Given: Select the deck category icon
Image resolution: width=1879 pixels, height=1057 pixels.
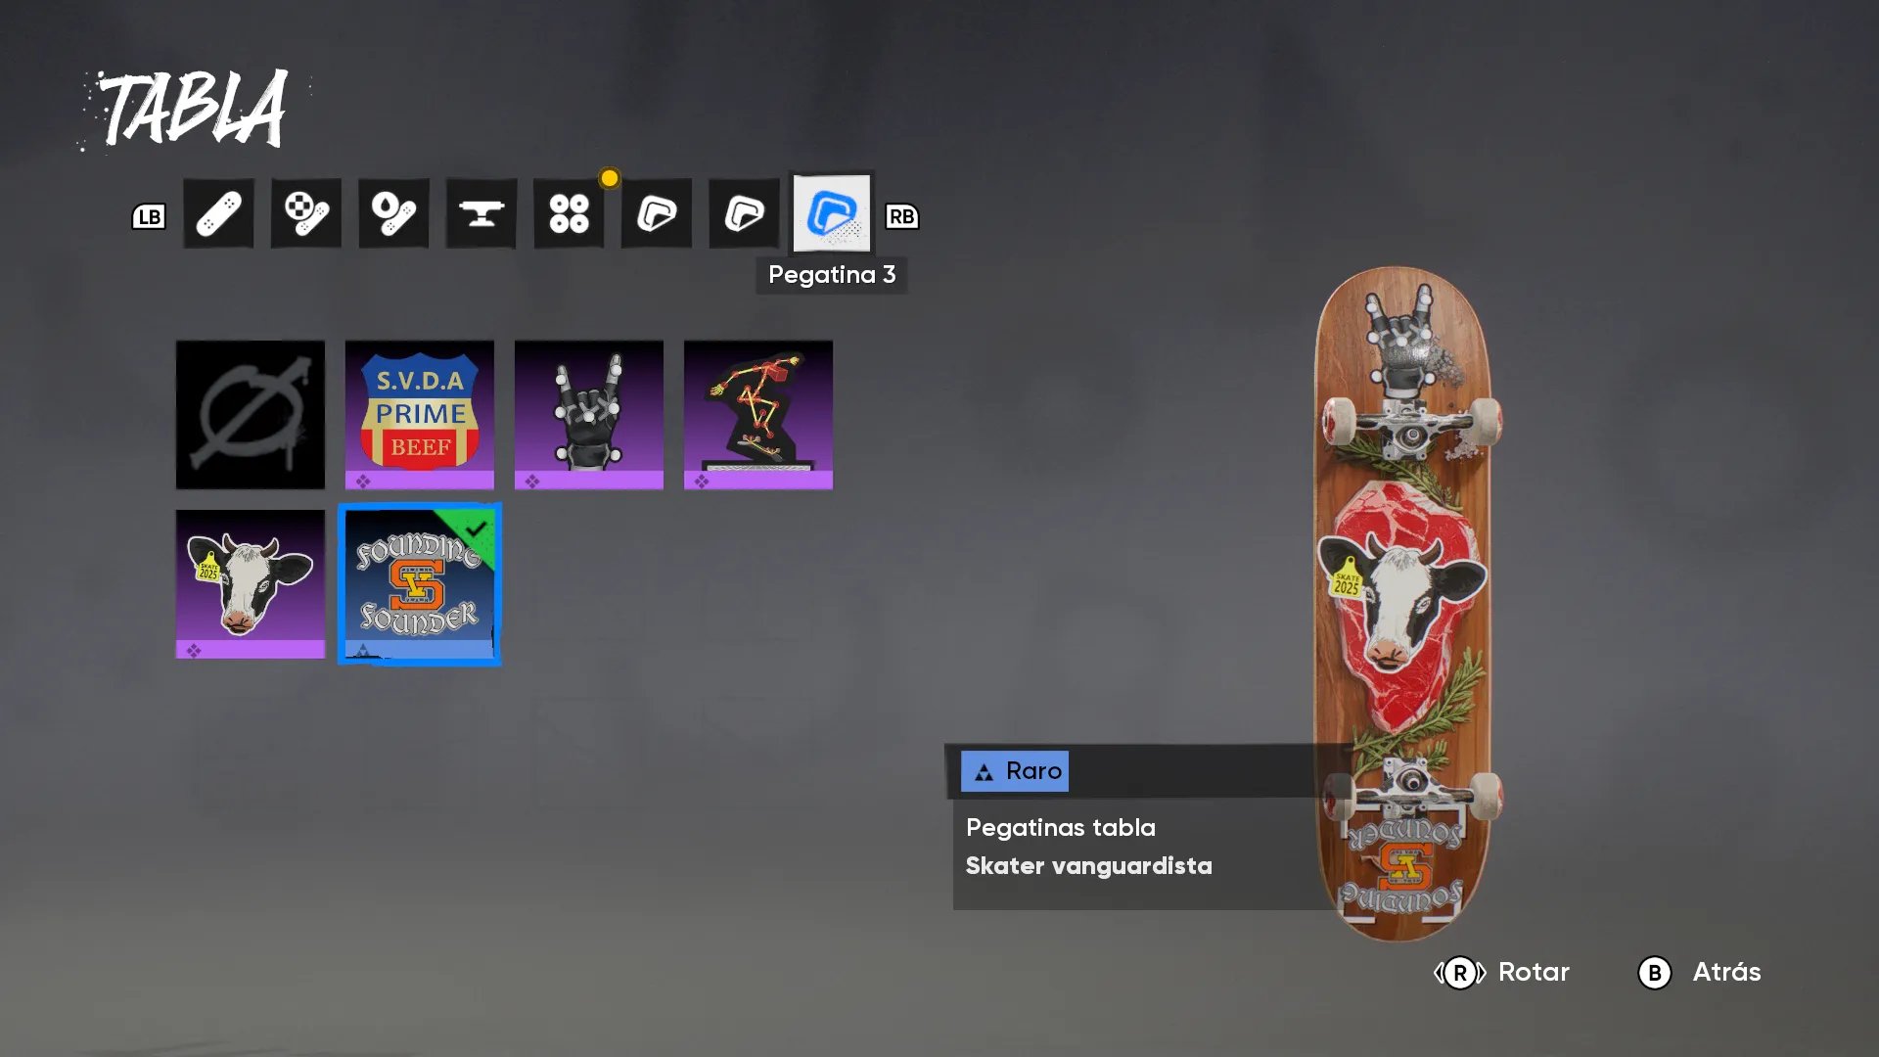Looking at the screenshot, I should coord(218,213).
